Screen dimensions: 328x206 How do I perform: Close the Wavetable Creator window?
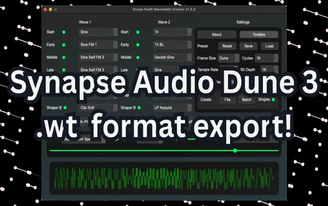tap(45, 9)
